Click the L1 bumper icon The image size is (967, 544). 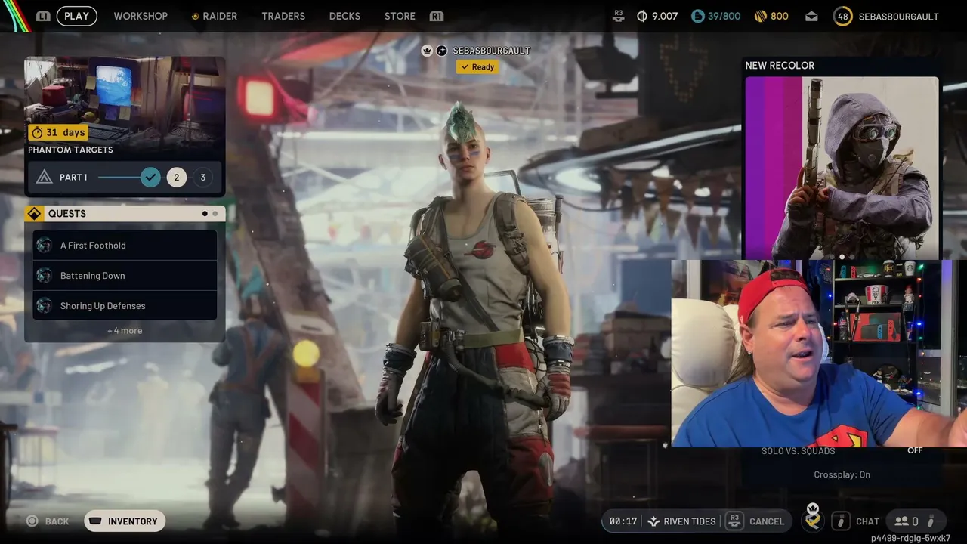tap(43, 16)
